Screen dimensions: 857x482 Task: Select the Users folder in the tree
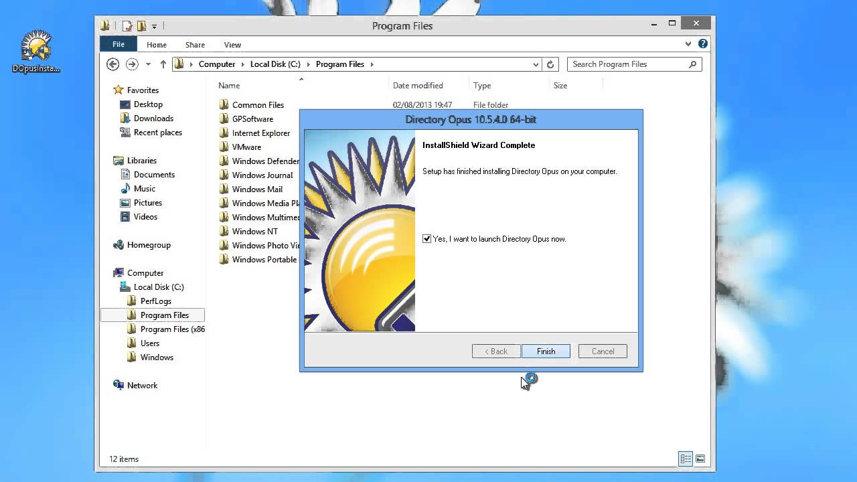tap(149, 343)
